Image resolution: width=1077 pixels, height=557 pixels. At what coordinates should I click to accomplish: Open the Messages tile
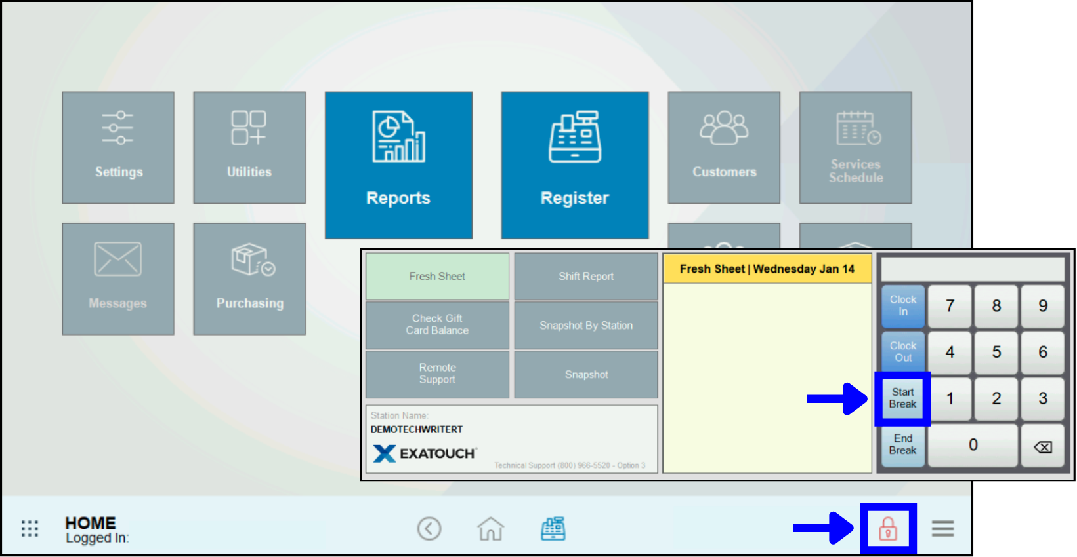coord(118,278)
